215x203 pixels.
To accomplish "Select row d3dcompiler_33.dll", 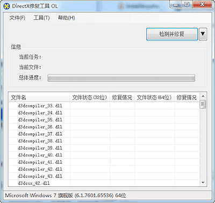I will pos(104,106).
